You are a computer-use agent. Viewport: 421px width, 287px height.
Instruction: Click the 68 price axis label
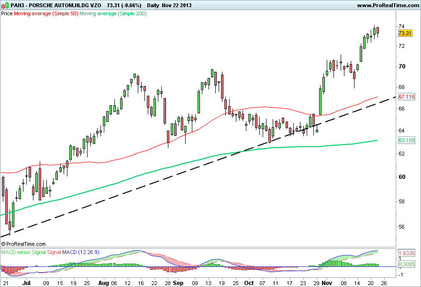pos(401,87)
